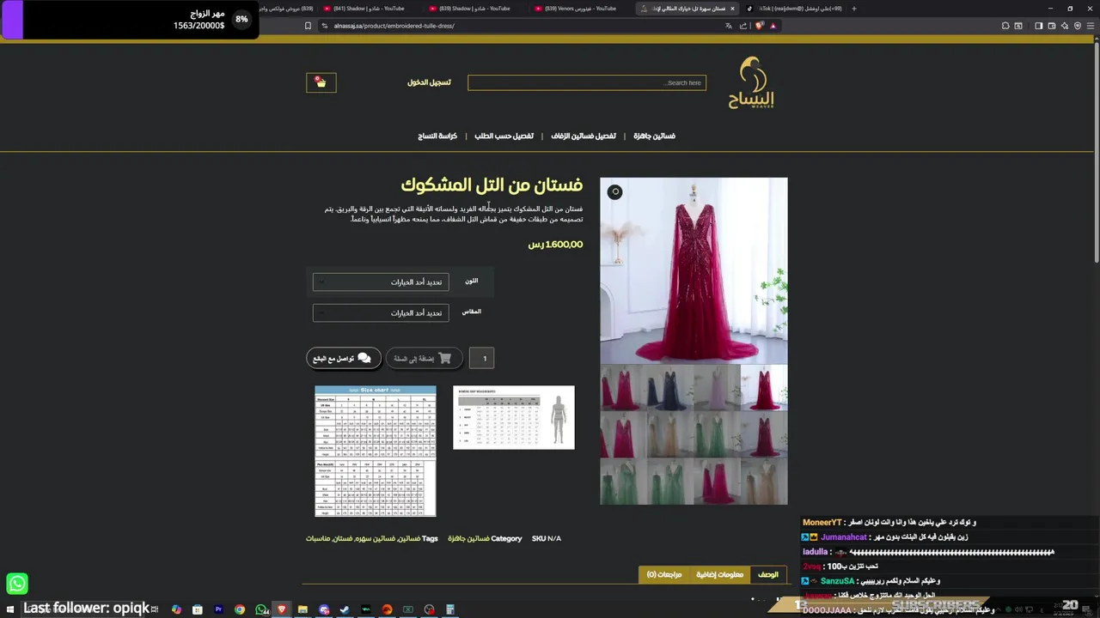Click the share icon in the address bar
Image resolution: width=1100 pixels, height=618 pixels.
(x=743, y=26)
